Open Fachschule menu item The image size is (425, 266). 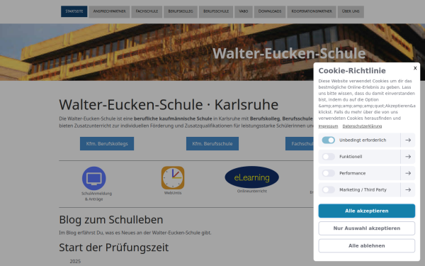pos(147,11)
